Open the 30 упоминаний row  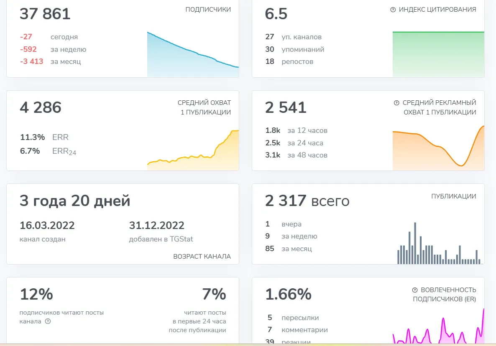tap(294, 49)
